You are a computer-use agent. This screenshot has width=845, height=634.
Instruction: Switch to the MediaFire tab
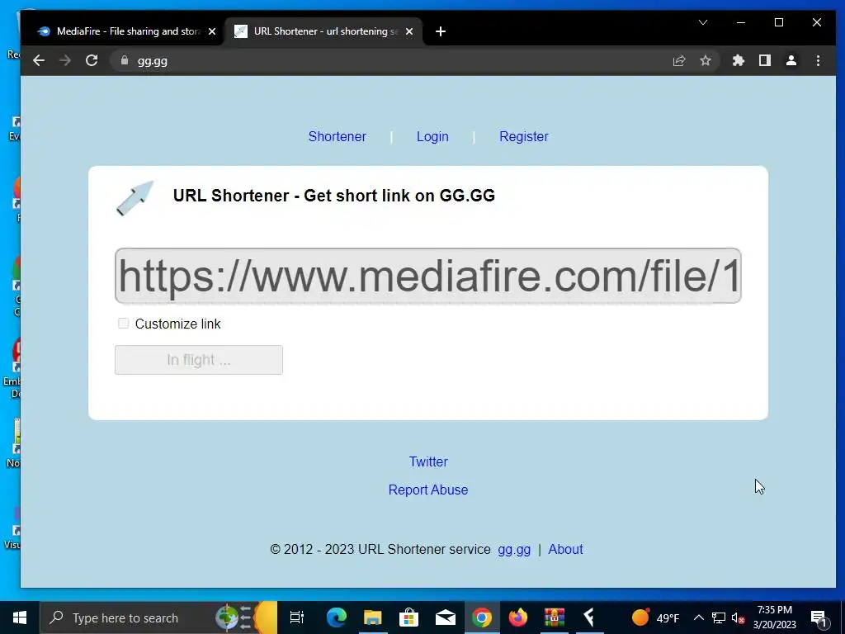click(126, 31)
